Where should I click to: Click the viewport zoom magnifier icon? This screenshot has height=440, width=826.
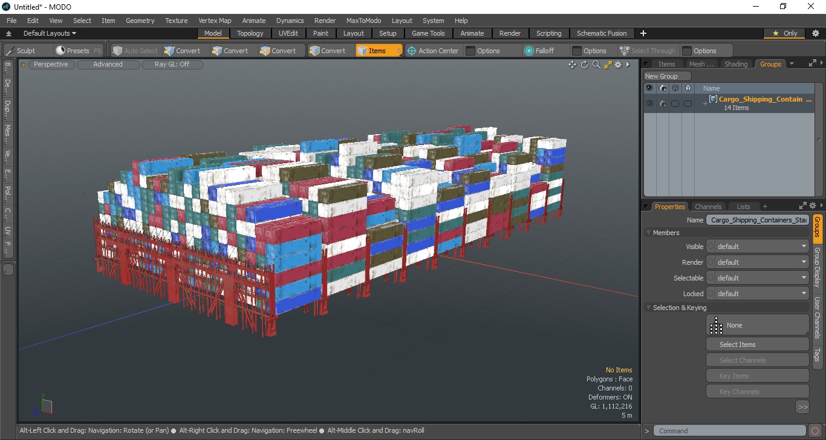[596, 65]
